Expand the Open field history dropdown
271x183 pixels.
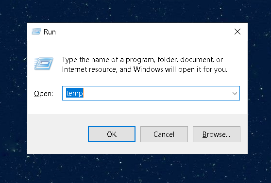click(x=235, y=93)
